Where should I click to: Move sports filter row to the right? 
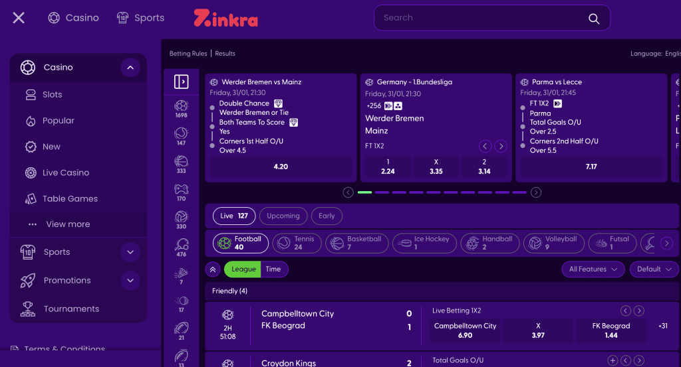666,243
